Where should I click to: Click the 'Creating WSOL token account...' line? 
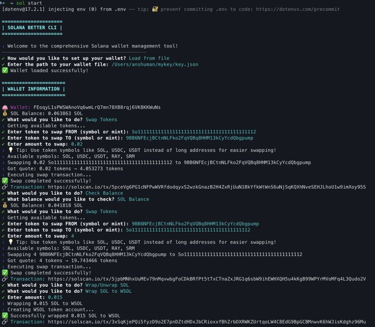51,309
